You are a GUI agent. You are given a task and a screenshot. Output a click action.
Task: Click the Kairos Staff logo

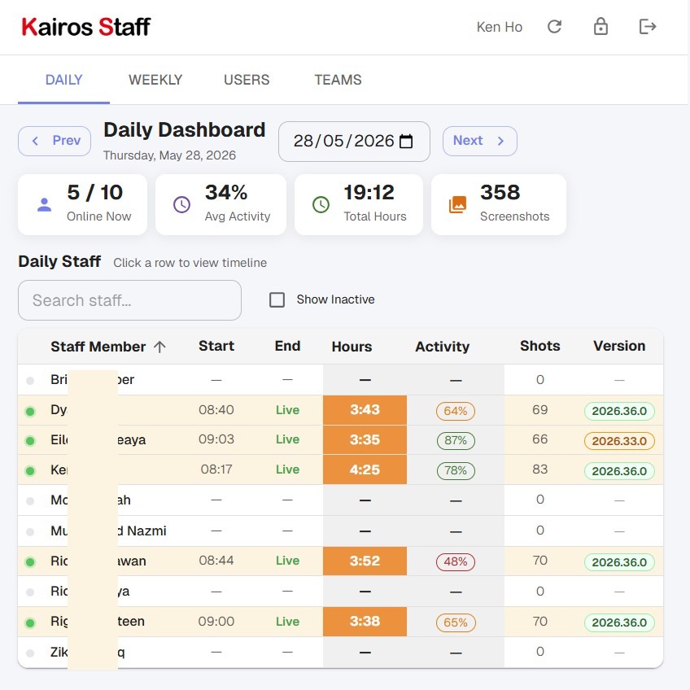(x=86, y=27)
